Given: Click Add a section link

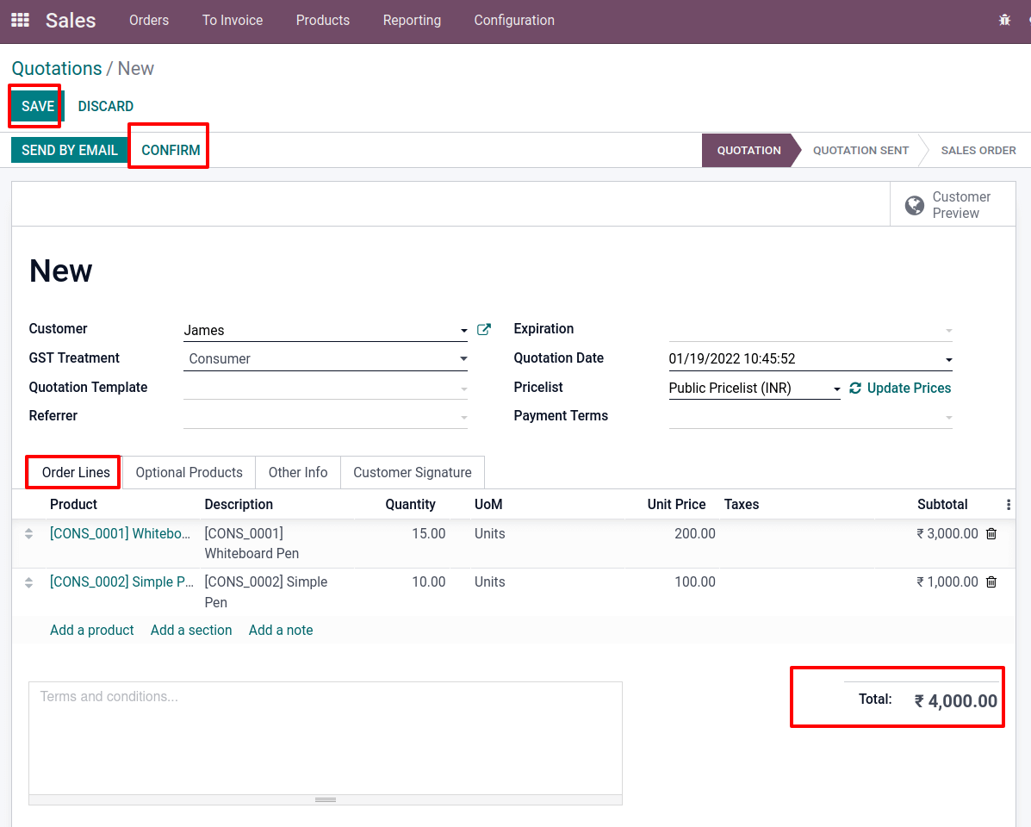Looking at the screenshot, I should 190,630.
